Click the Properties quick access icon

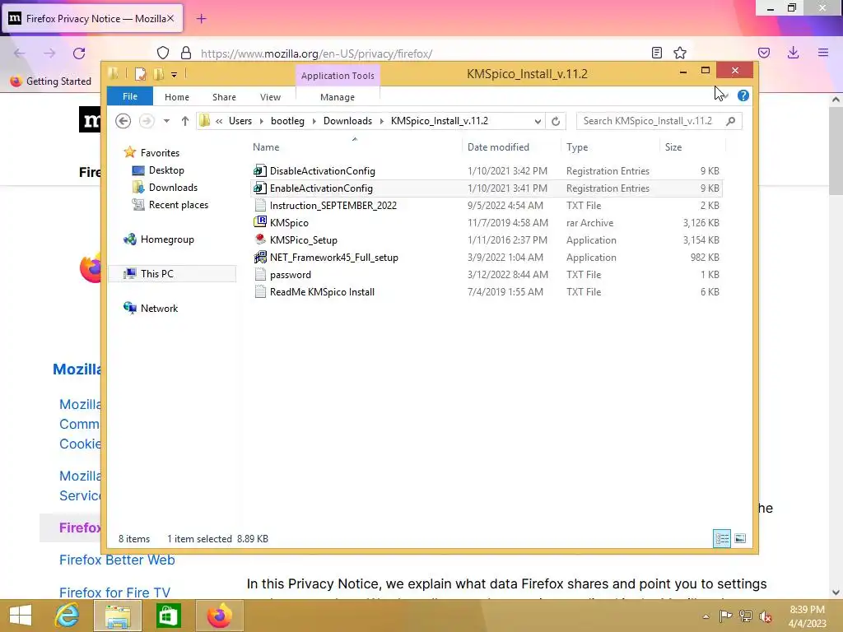[x=140, y=74]
